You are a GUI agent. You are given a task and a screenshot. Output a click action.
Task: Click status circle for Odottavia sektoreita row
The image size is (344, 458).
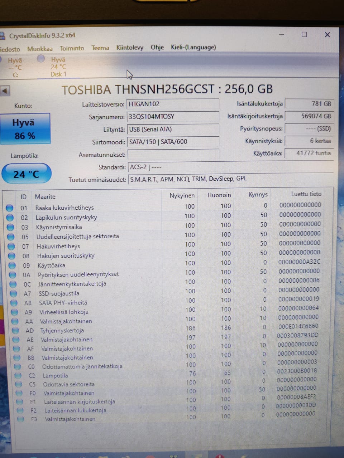pyautogui.click(x=19, y=384)
